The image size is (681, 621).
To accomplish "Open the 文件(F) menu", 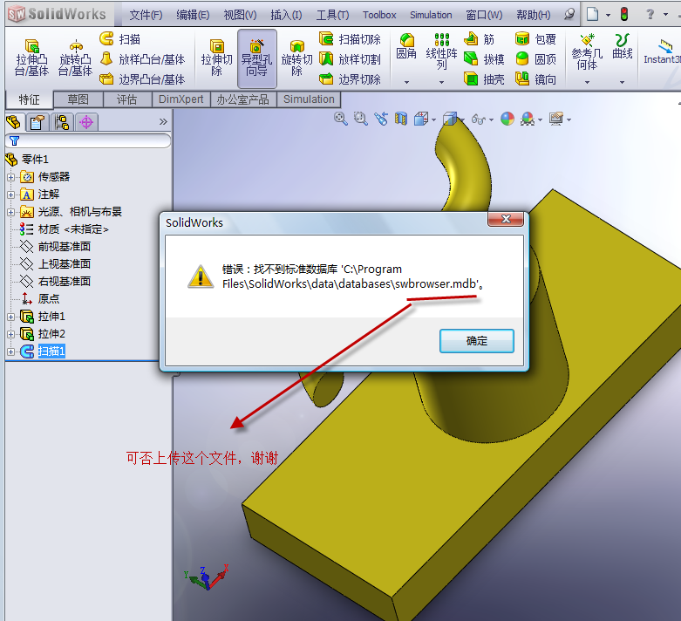I will tap(146, 15).
